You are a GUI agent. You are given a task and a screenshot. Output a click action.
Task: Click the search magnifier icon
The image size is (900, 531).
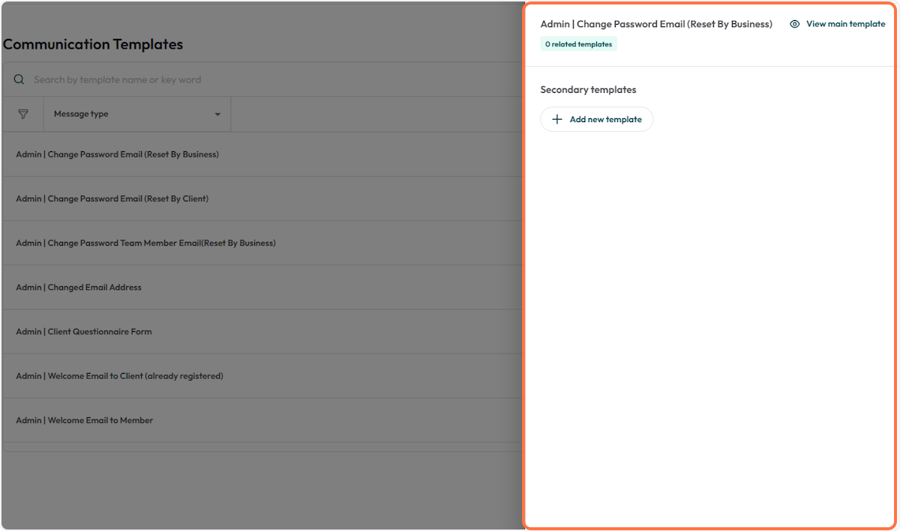[18, 79]
